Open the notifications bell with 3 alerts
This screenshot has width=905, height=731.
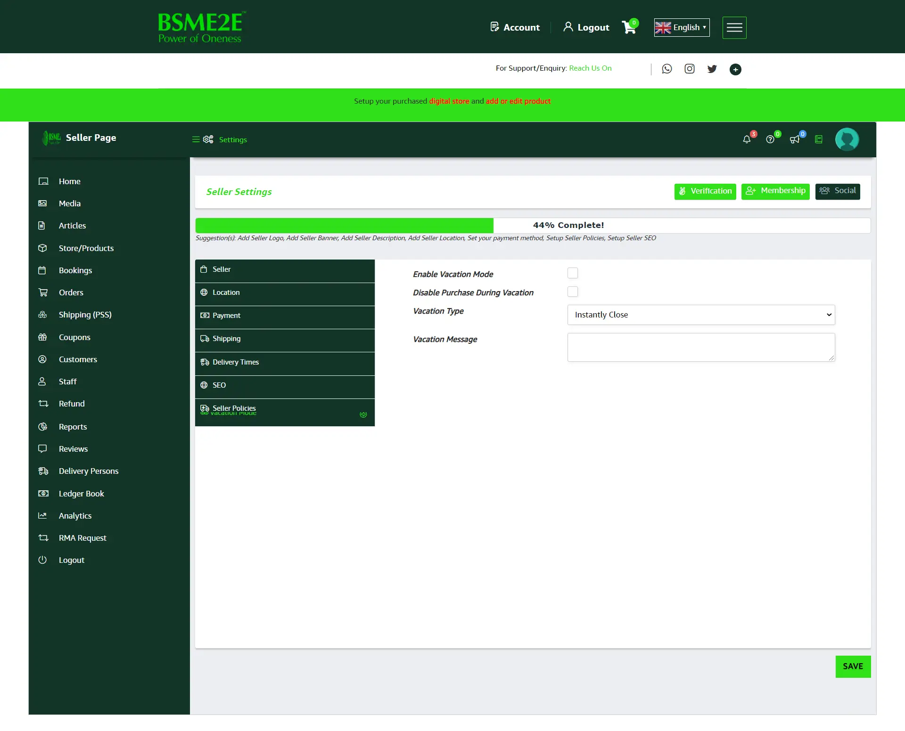(x=747, y=139)
